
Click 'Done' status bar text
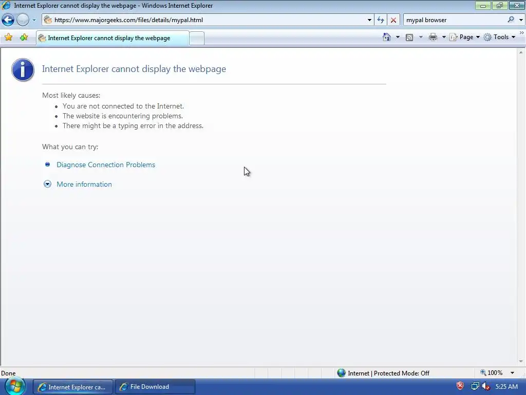(8, 373)
